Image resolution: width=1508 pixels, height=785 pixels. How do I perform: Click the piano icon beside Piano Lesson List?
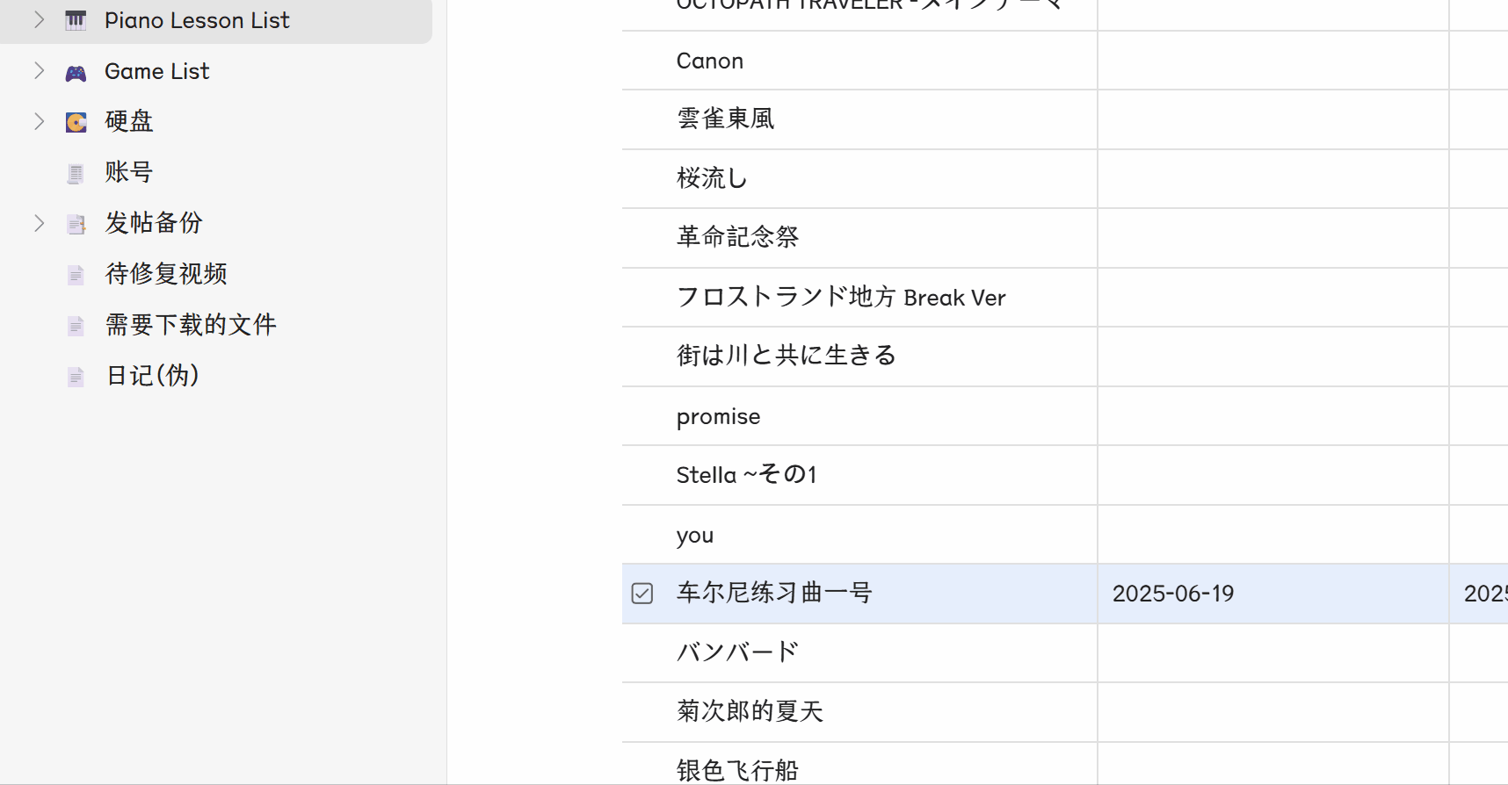tap(76, 20)
